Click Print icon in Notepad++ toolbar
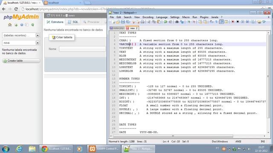The image size is (273, 153). 142,22
